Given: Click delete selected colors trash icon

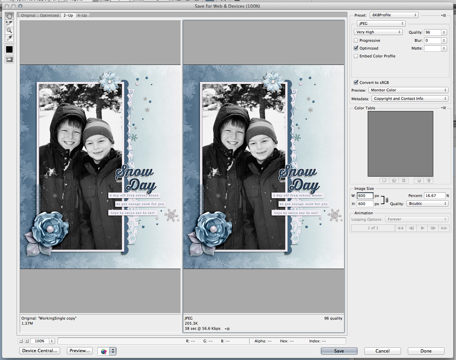Looking at the screenshot, I should pos(428,180).
